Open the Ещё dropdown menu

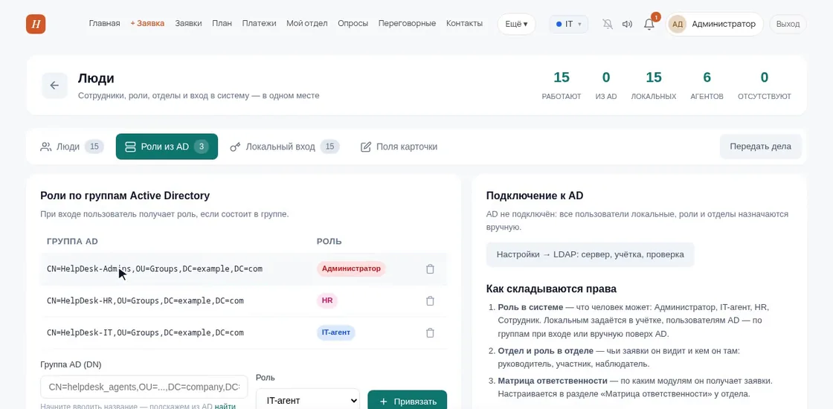click(x=516, y=24)
